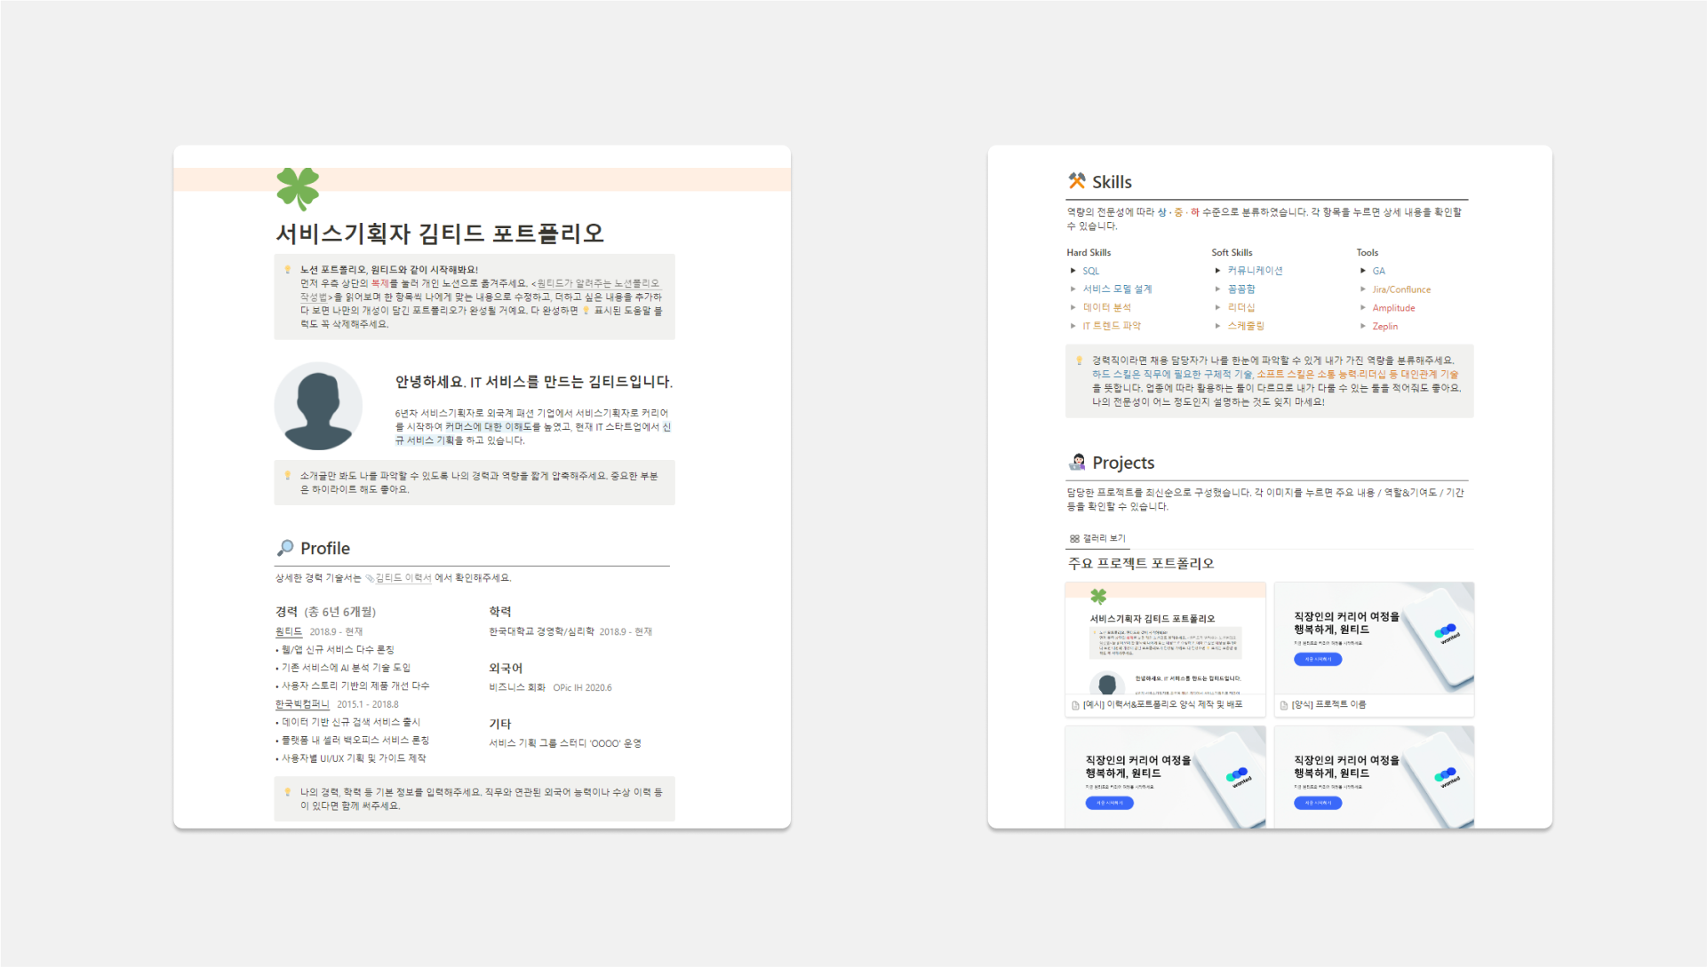
Task: Expand the IT 트렌드 파악 toggle
Action: pos(1073,326)
